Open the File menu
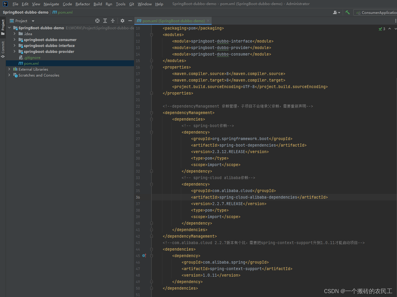The width and height of the screenshot is (397, 297). pos(15,4)
